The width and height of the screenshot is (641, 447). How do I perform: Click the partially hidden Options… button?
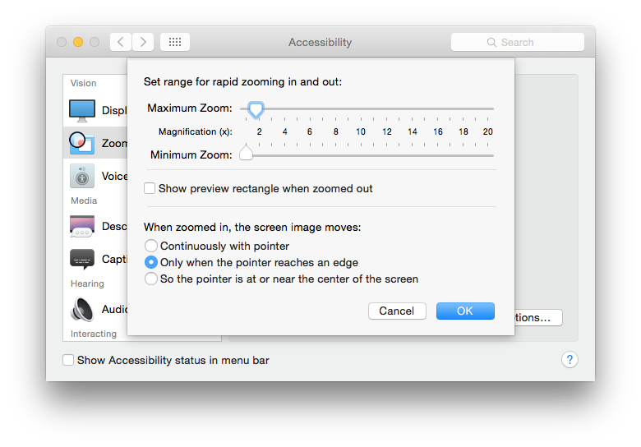pos(538,317)
